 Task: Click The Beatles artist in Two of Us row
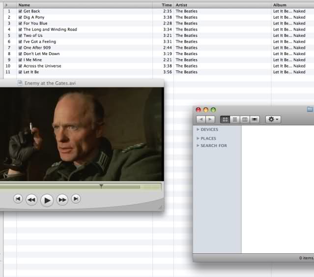click(x=186, y=35)
